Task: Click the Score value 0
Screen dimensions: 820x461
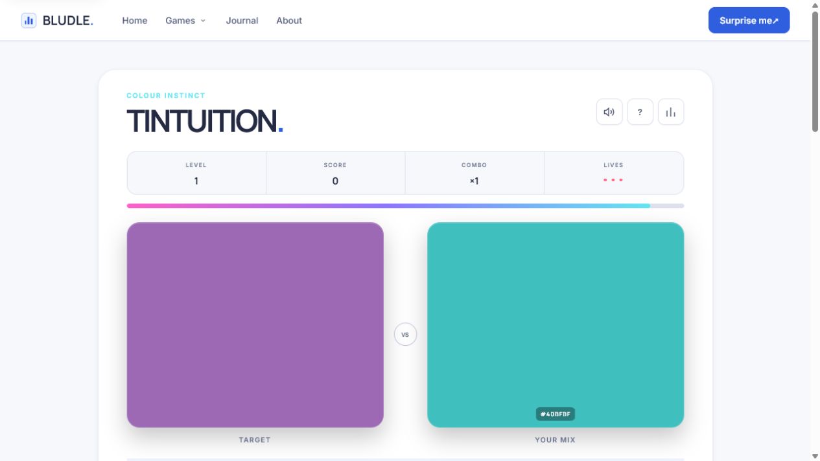Action: (x=335, y=181)
